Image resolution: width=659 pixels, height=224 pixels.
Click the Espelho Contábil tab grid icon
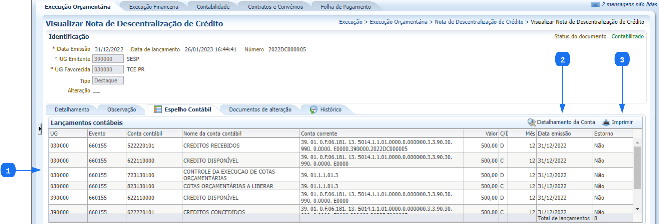[x=157, y=109]
